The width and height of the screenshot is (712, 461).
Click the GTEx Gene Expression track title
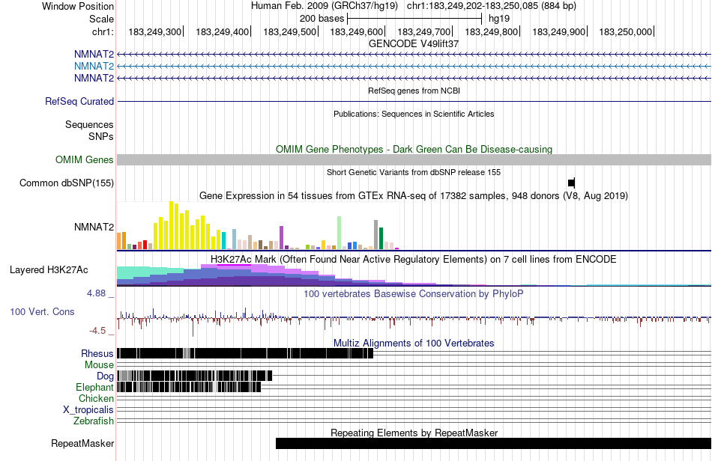[414, 196]
